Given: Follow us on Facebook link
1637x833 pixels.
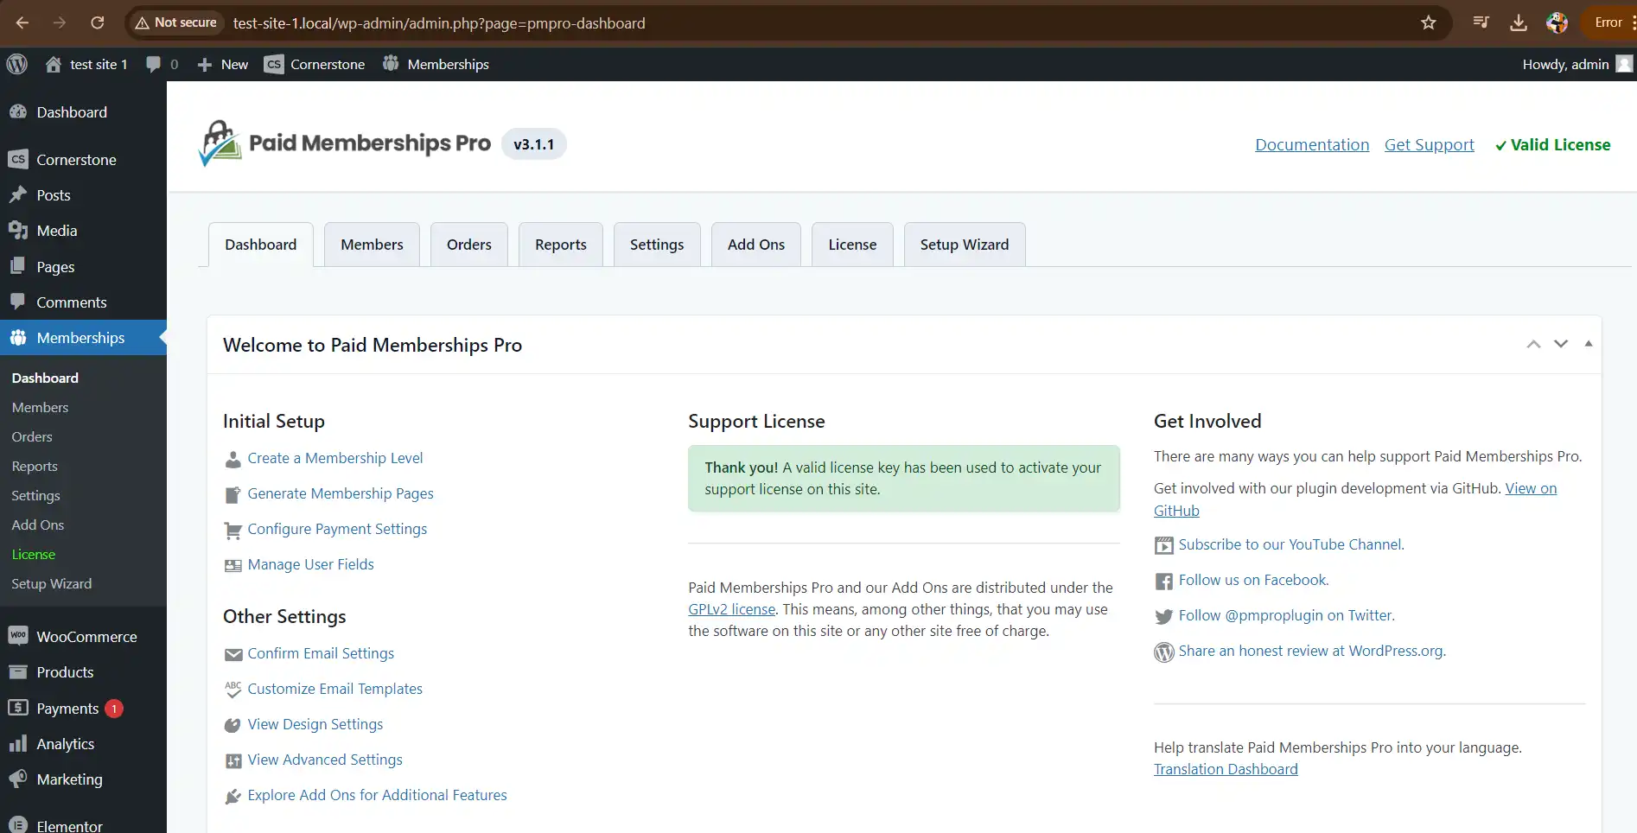Looking at the screenshot, I should 1254,580.
